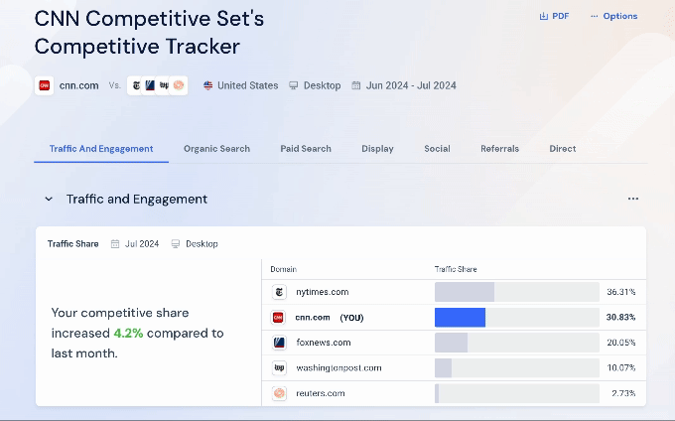This screenshot has width=675, height=421.
Task: Click the 30.83% value
Action: [620, 318]
